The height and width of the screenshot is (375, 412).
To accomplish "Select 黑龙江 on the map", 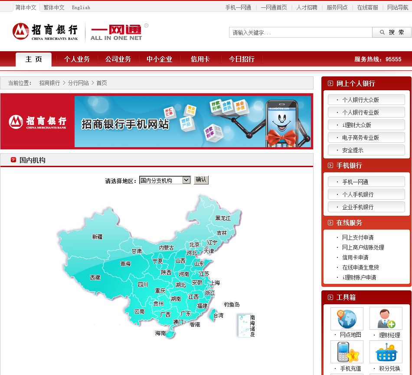I will click(x=223, y=218).
